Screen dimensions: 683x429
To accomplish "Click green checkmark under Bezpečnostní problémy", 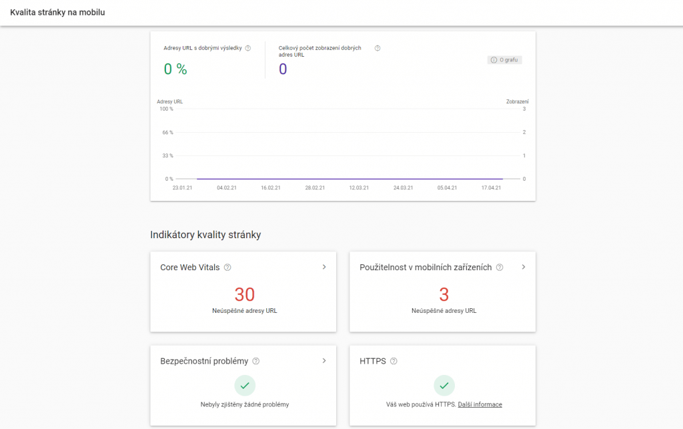I will [245, 386].
